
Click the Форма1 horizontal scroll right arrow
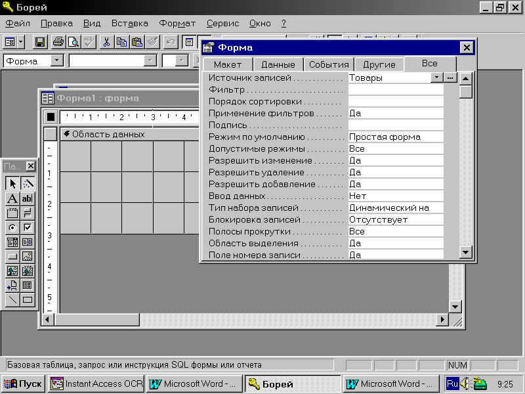tap(442, 320)
